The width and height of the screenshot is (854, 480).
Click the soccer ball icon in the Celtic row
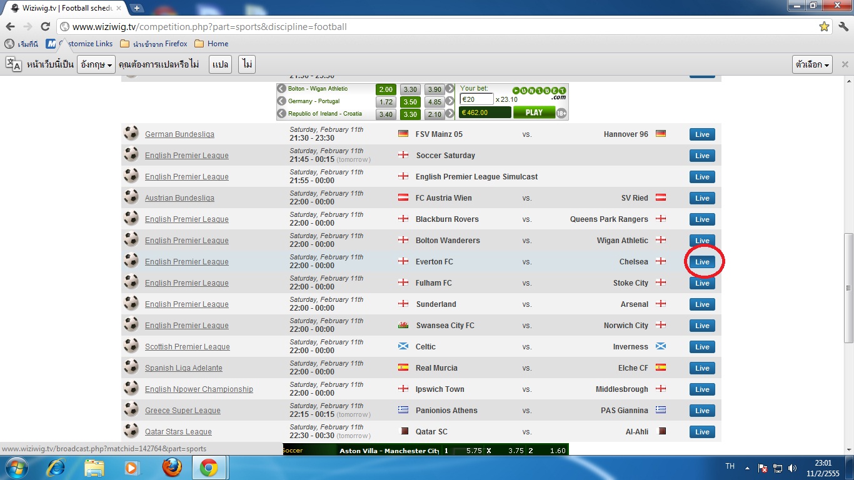pos(131,346)
